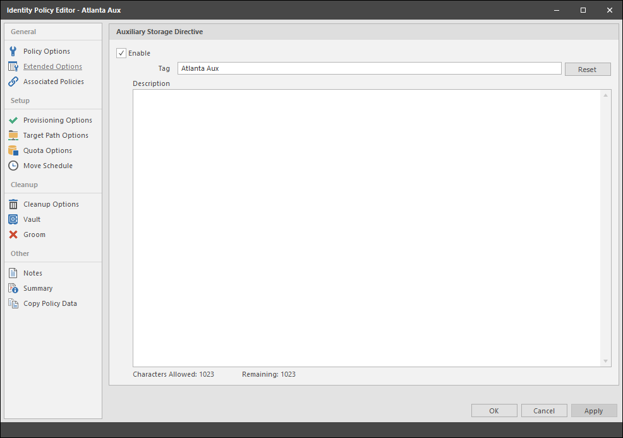Open Copy Policy Data

coord(50,303)
